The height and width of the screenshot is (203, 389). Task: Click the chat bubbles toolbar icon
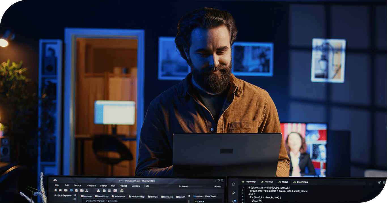pos(66,191)
